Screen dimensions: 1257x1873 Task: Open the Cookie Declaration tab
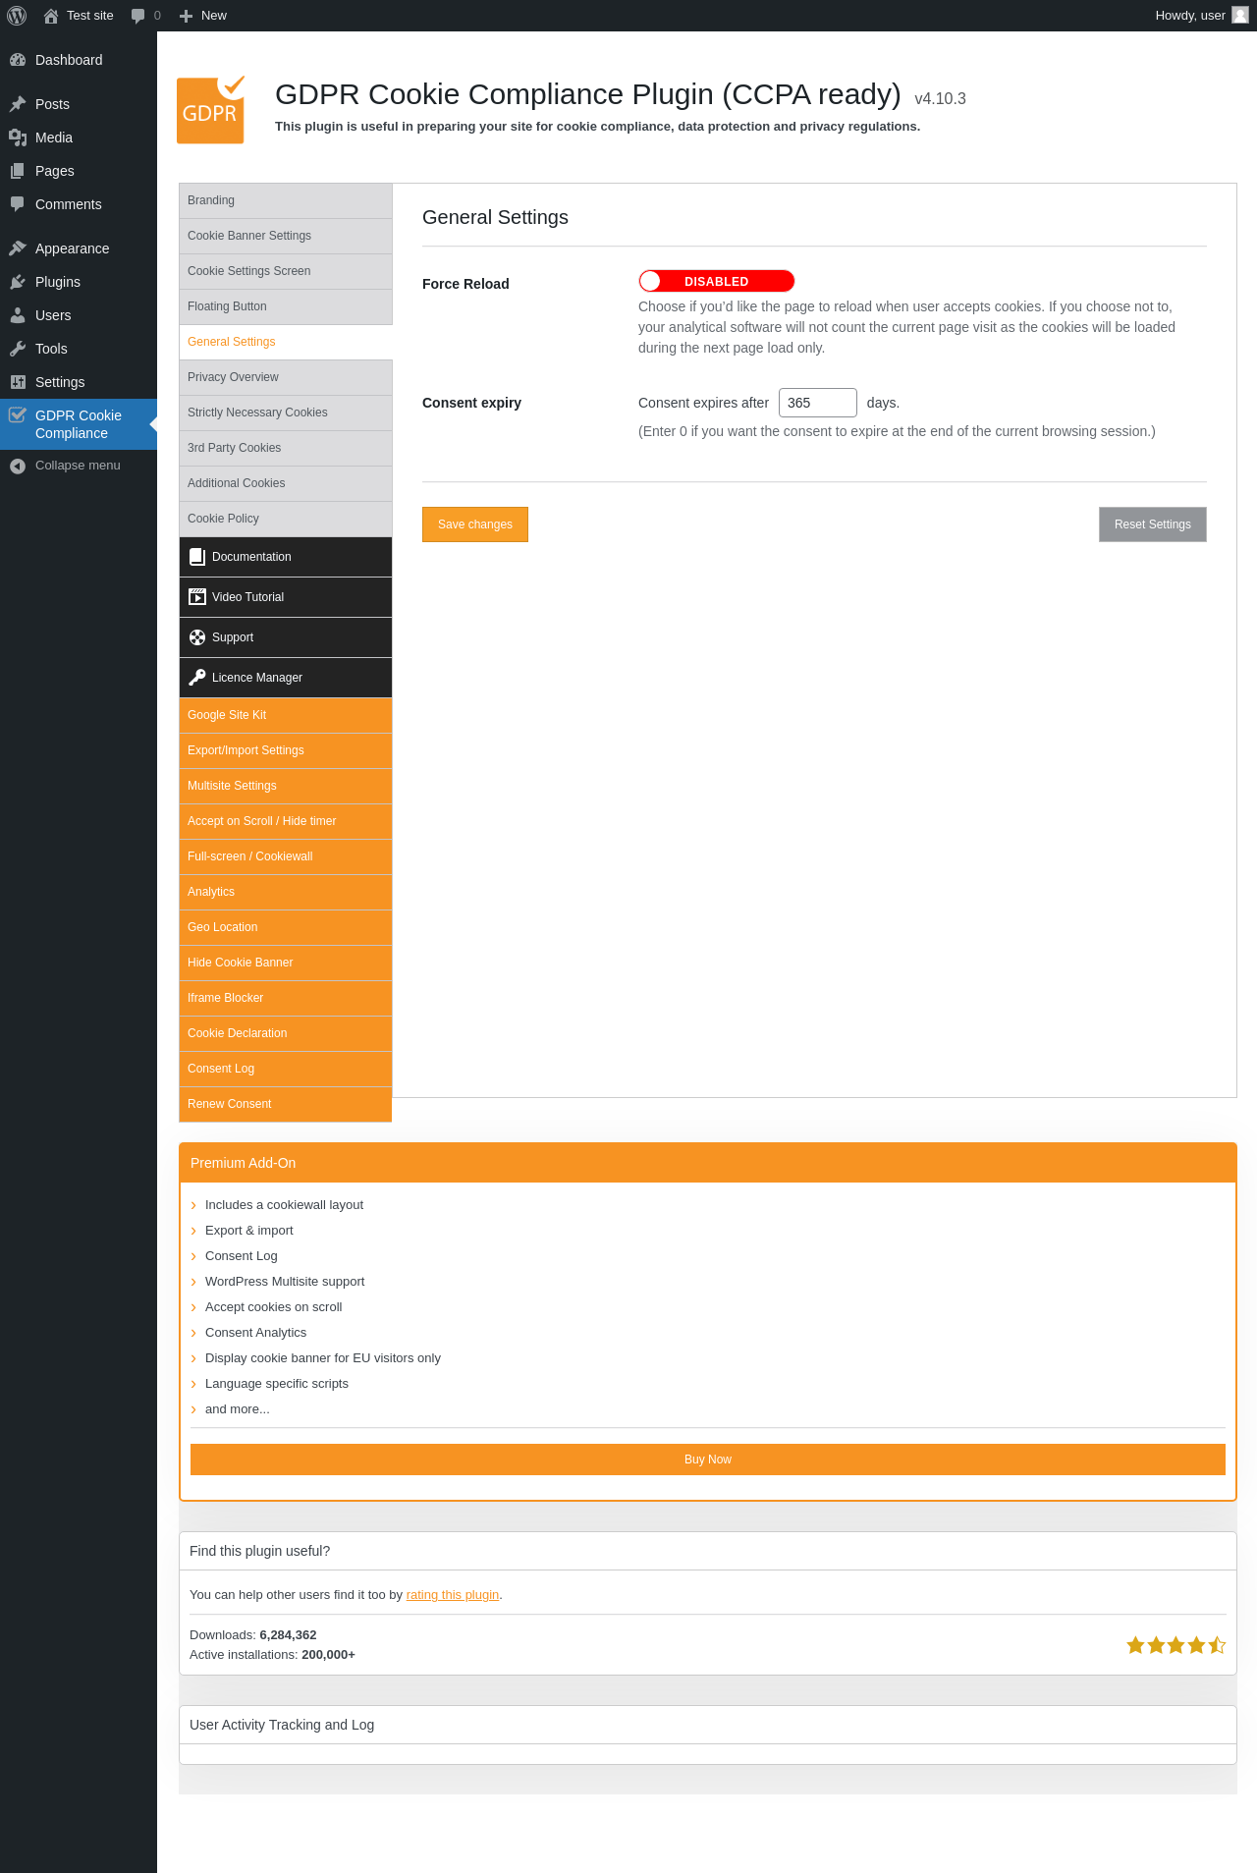(286, 1033)
